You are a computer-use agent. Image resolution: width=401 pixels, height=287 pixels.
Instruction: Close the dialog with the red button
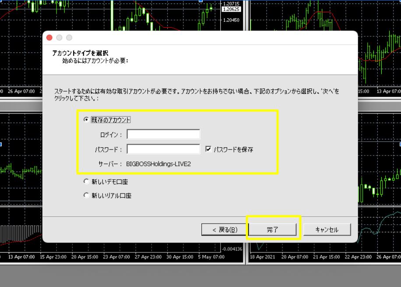(49, 38)
